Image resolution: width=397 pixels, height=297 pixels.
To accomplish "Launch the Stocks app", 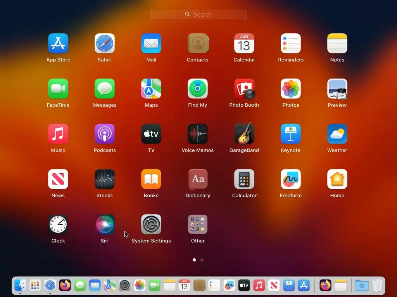I will pyautogui.click(x=105, y=179).
